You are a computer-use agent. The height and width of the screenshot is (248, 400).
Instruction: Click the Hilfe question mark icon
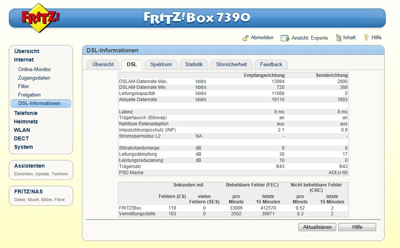coord(366,38)
